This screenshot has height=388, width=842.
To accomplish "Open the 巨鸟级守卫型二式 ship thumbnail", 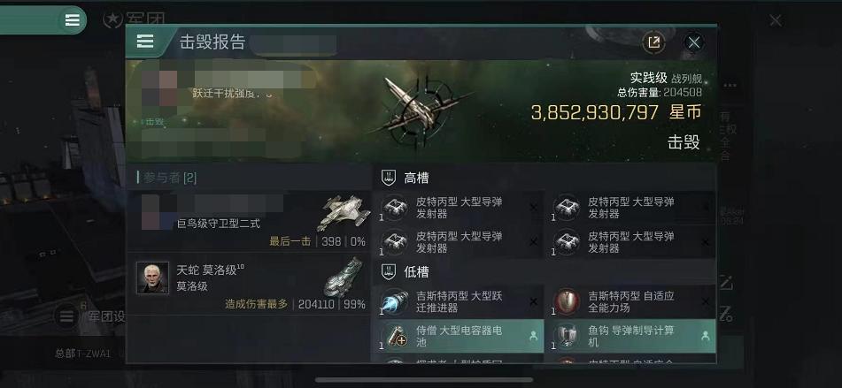I will (344, 213).
